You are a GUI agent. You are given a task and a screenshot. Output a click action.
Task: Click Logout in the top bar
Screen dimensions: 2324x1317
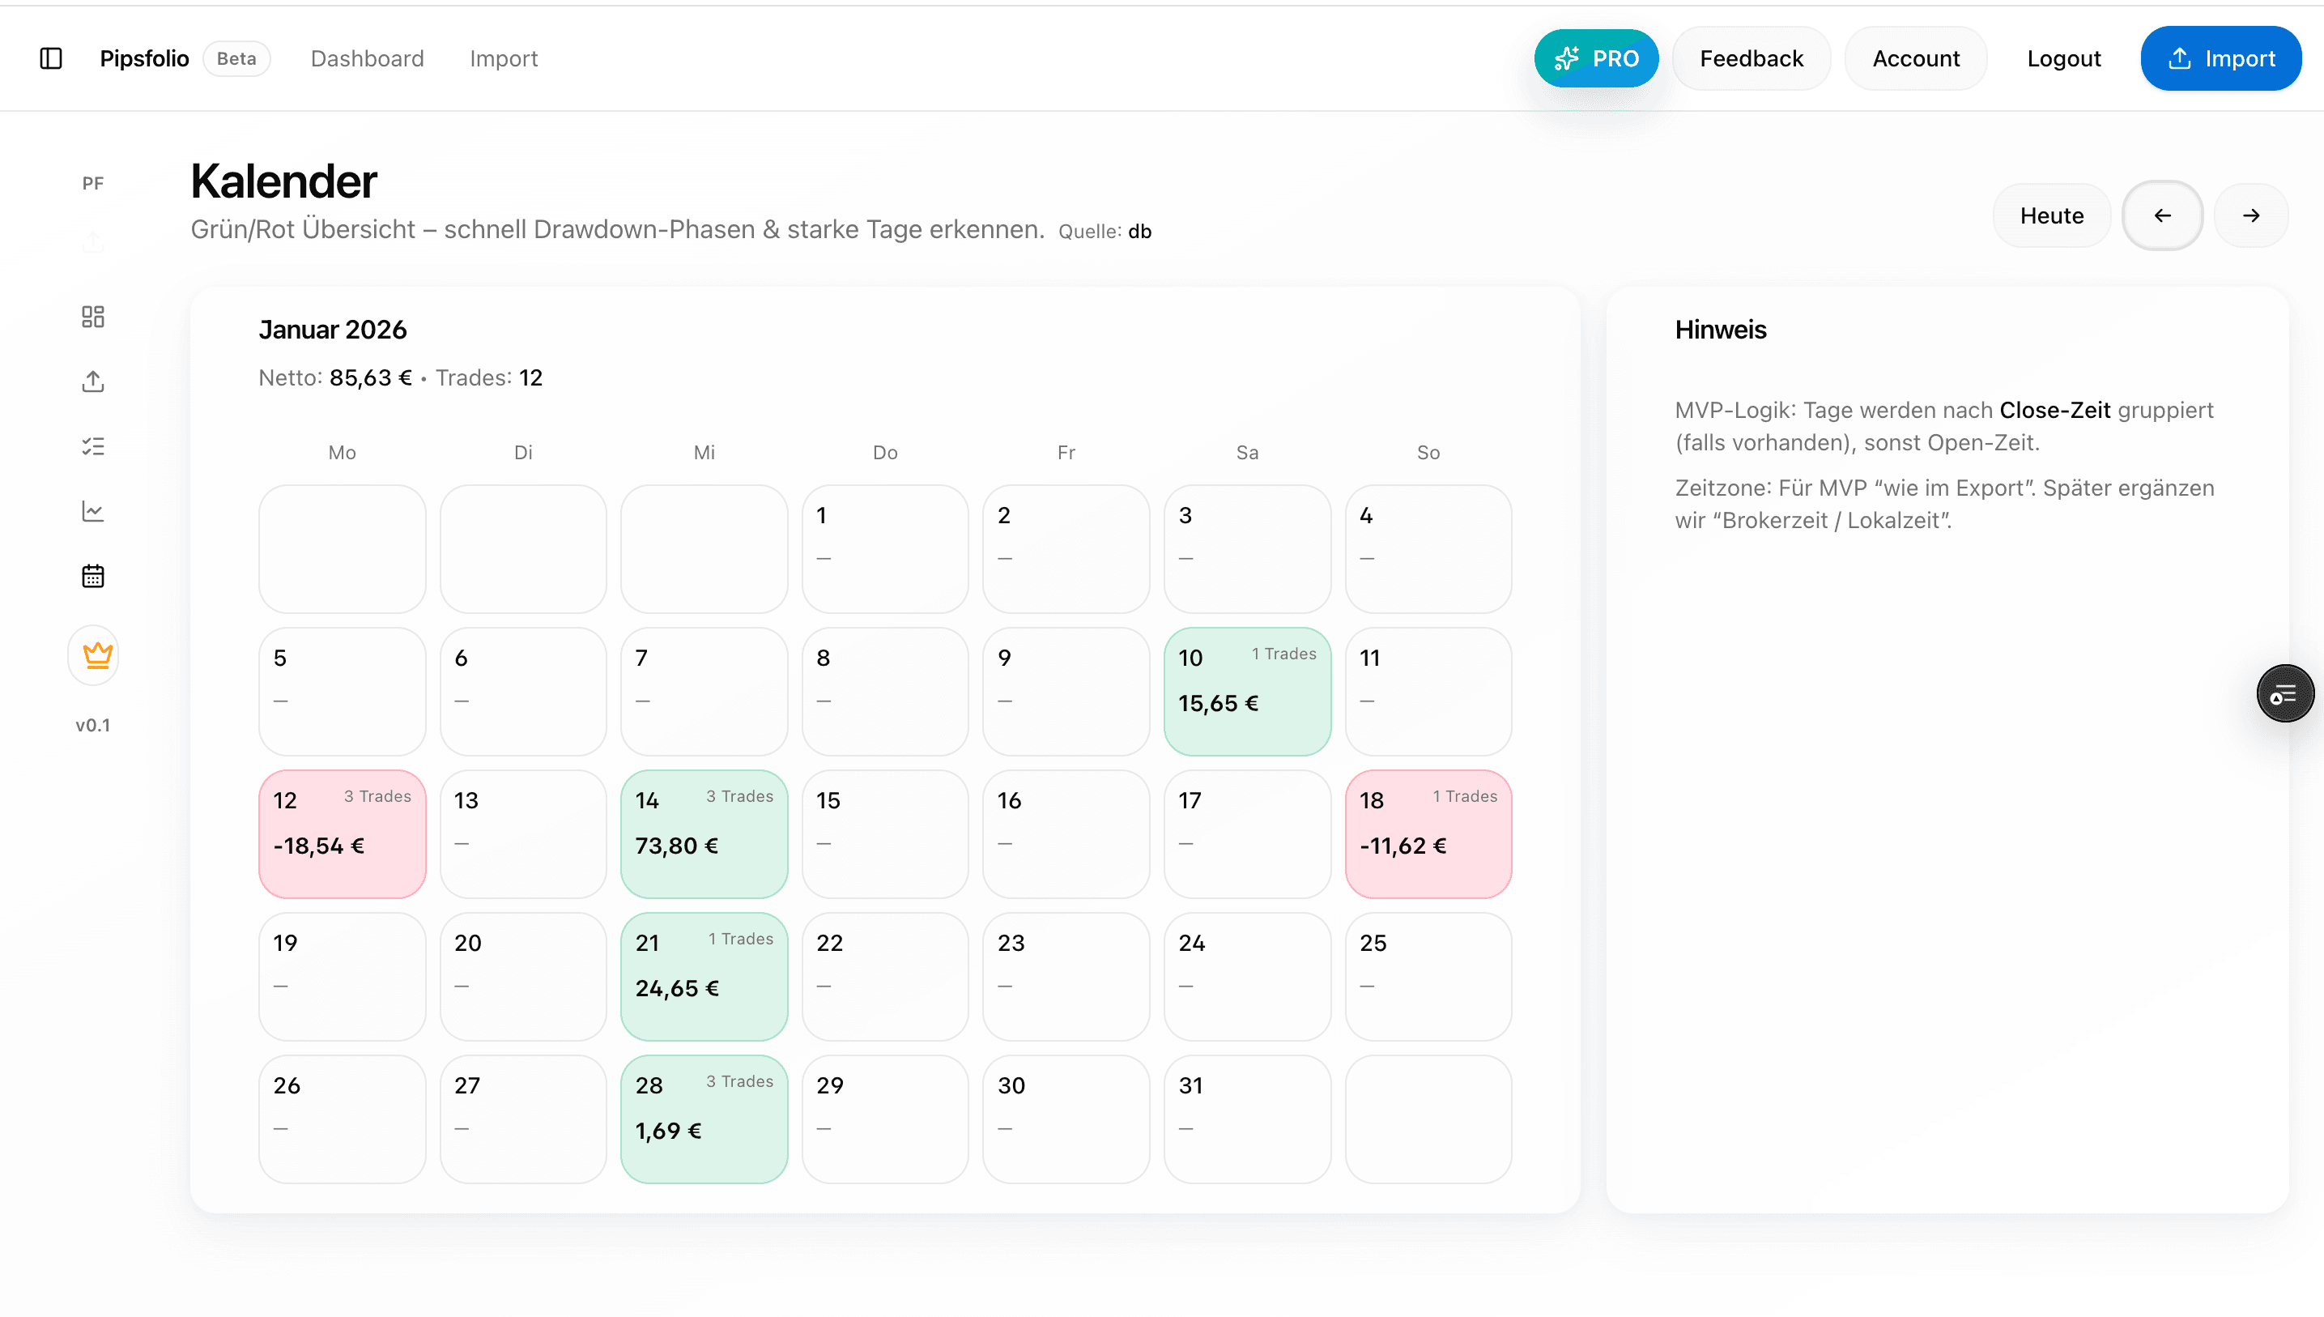(x=2064, y=58)
